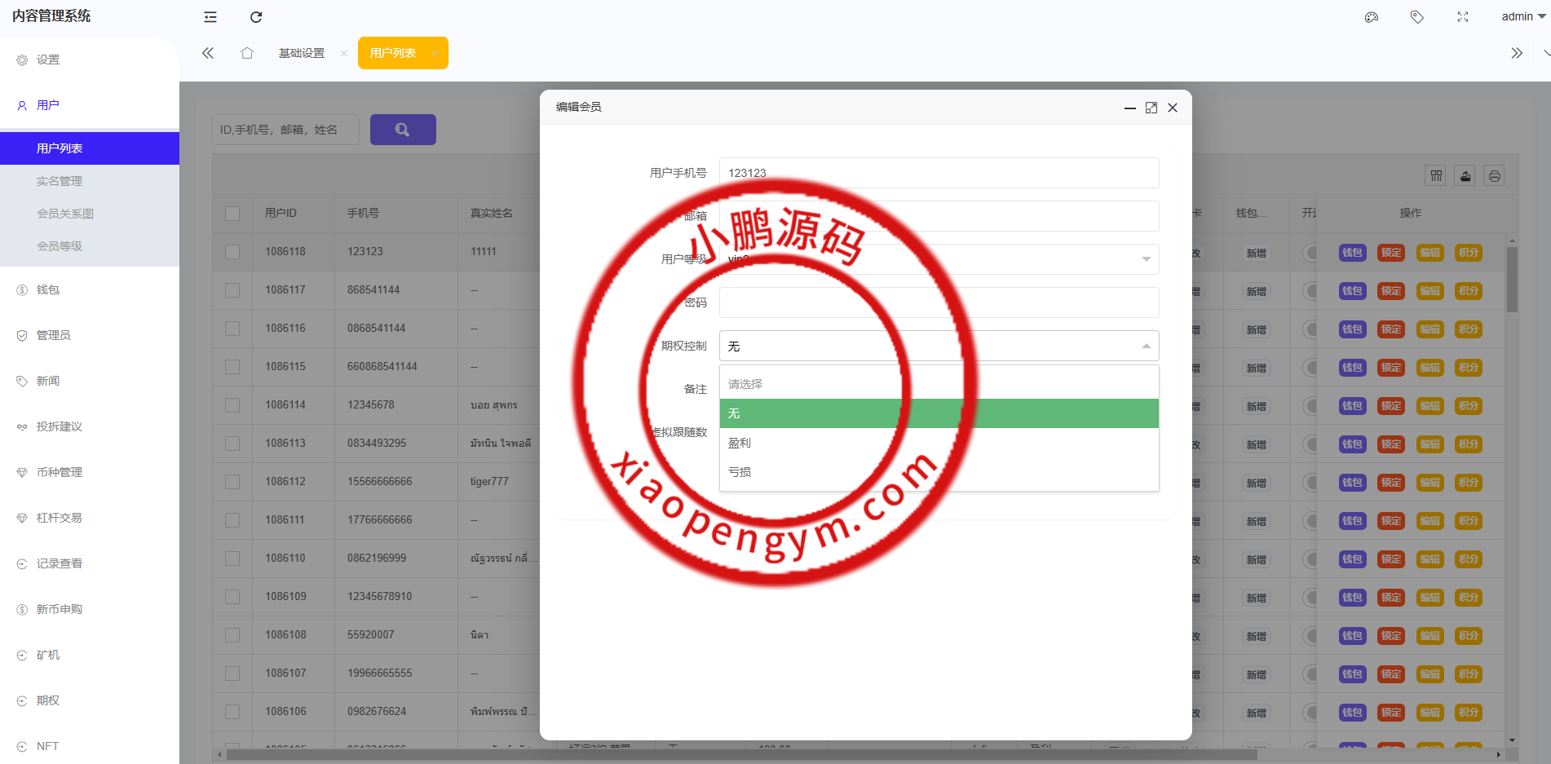
Task: Open the 用户等级 dropdown
Action: pyautogui.click(x=938, y=259)
